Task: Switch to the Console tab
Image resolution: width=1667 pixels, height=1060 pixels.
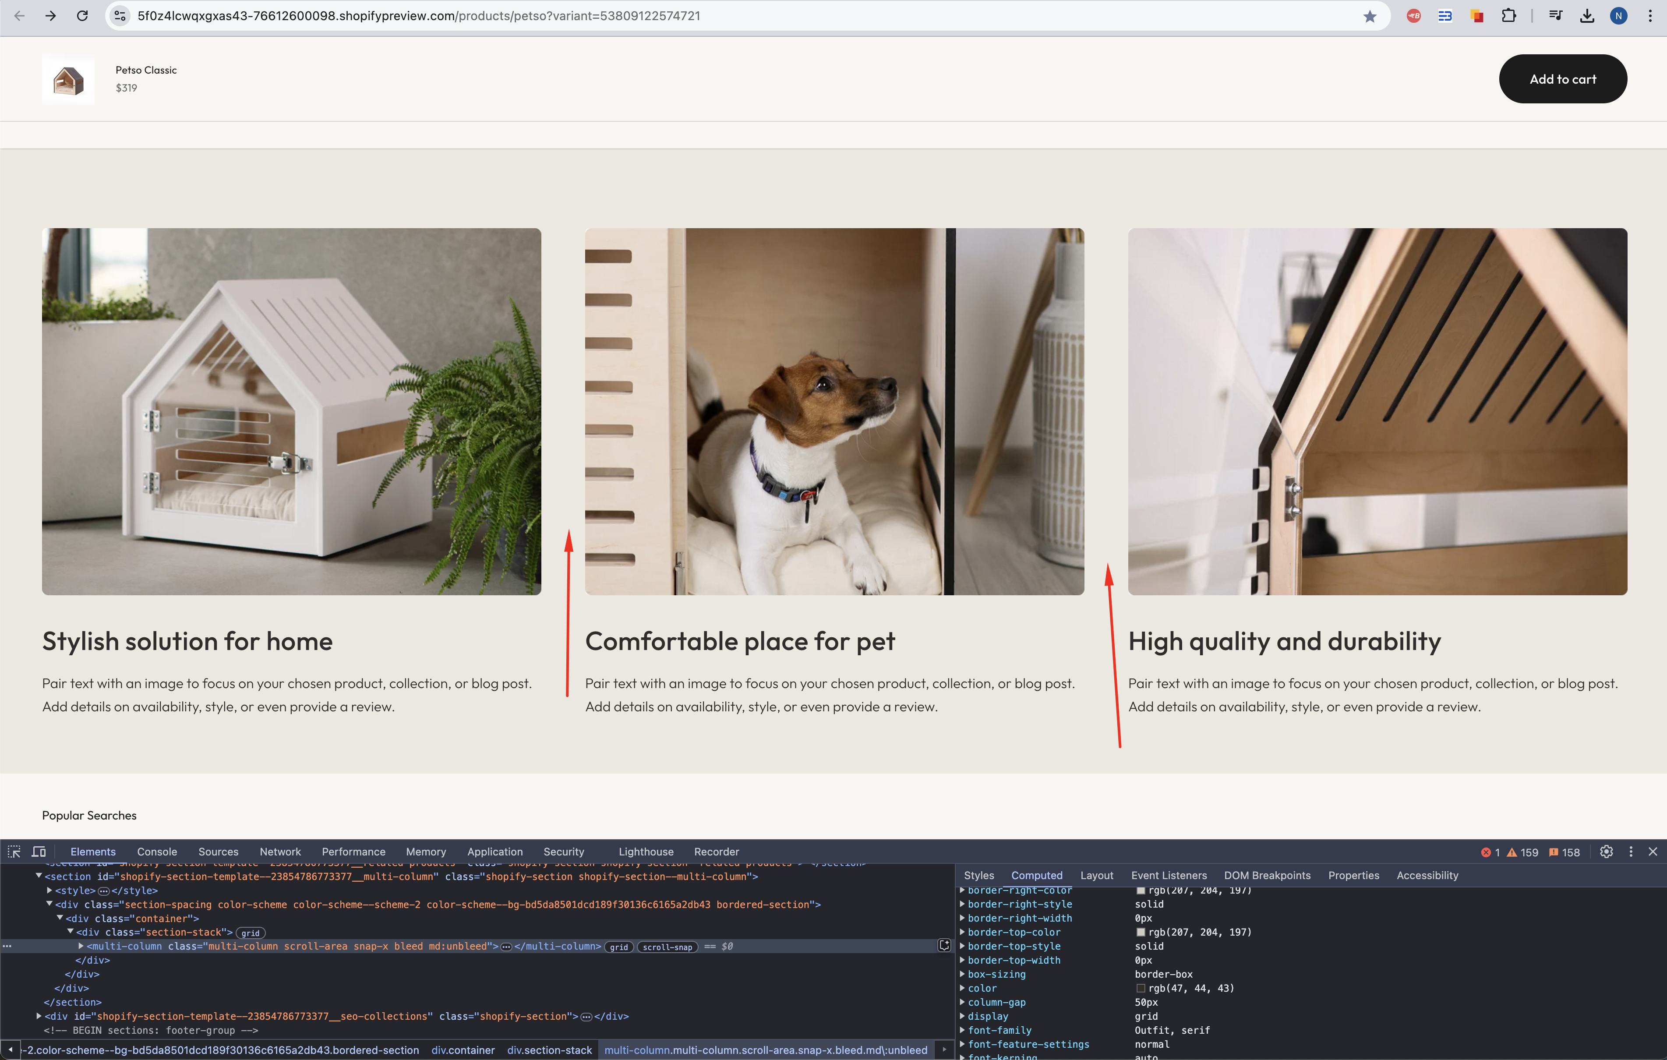Action: click(x=156, y=852)
